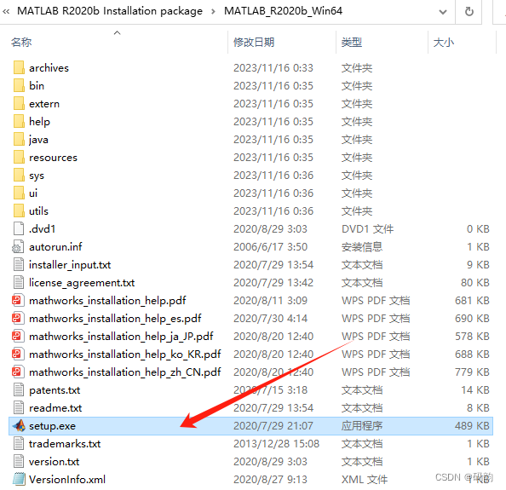
Task: Sort files by 类型 column header
Action: point(352,43)
